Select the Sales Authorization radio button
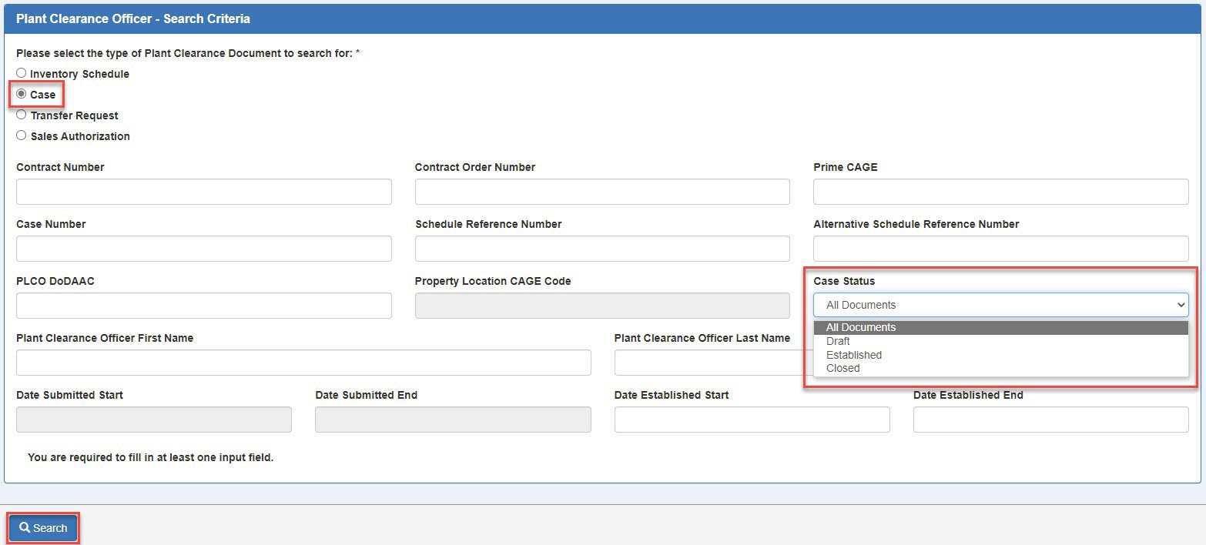This screenshot has height=545, width=1206. [22, 135]
